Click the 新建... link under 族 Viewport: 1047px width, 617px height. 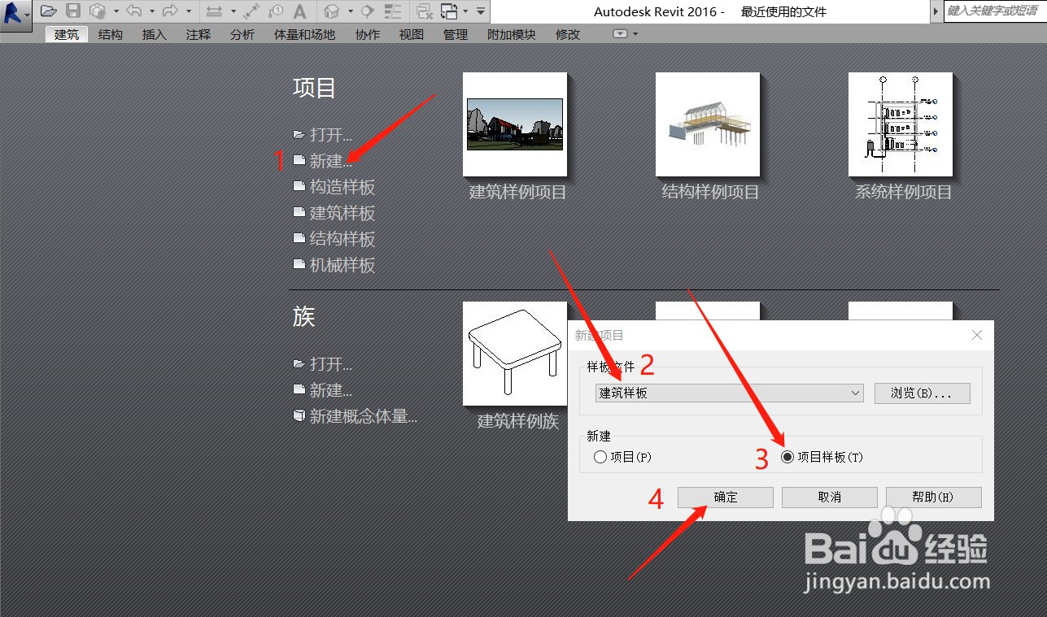[x=331, y=390]
